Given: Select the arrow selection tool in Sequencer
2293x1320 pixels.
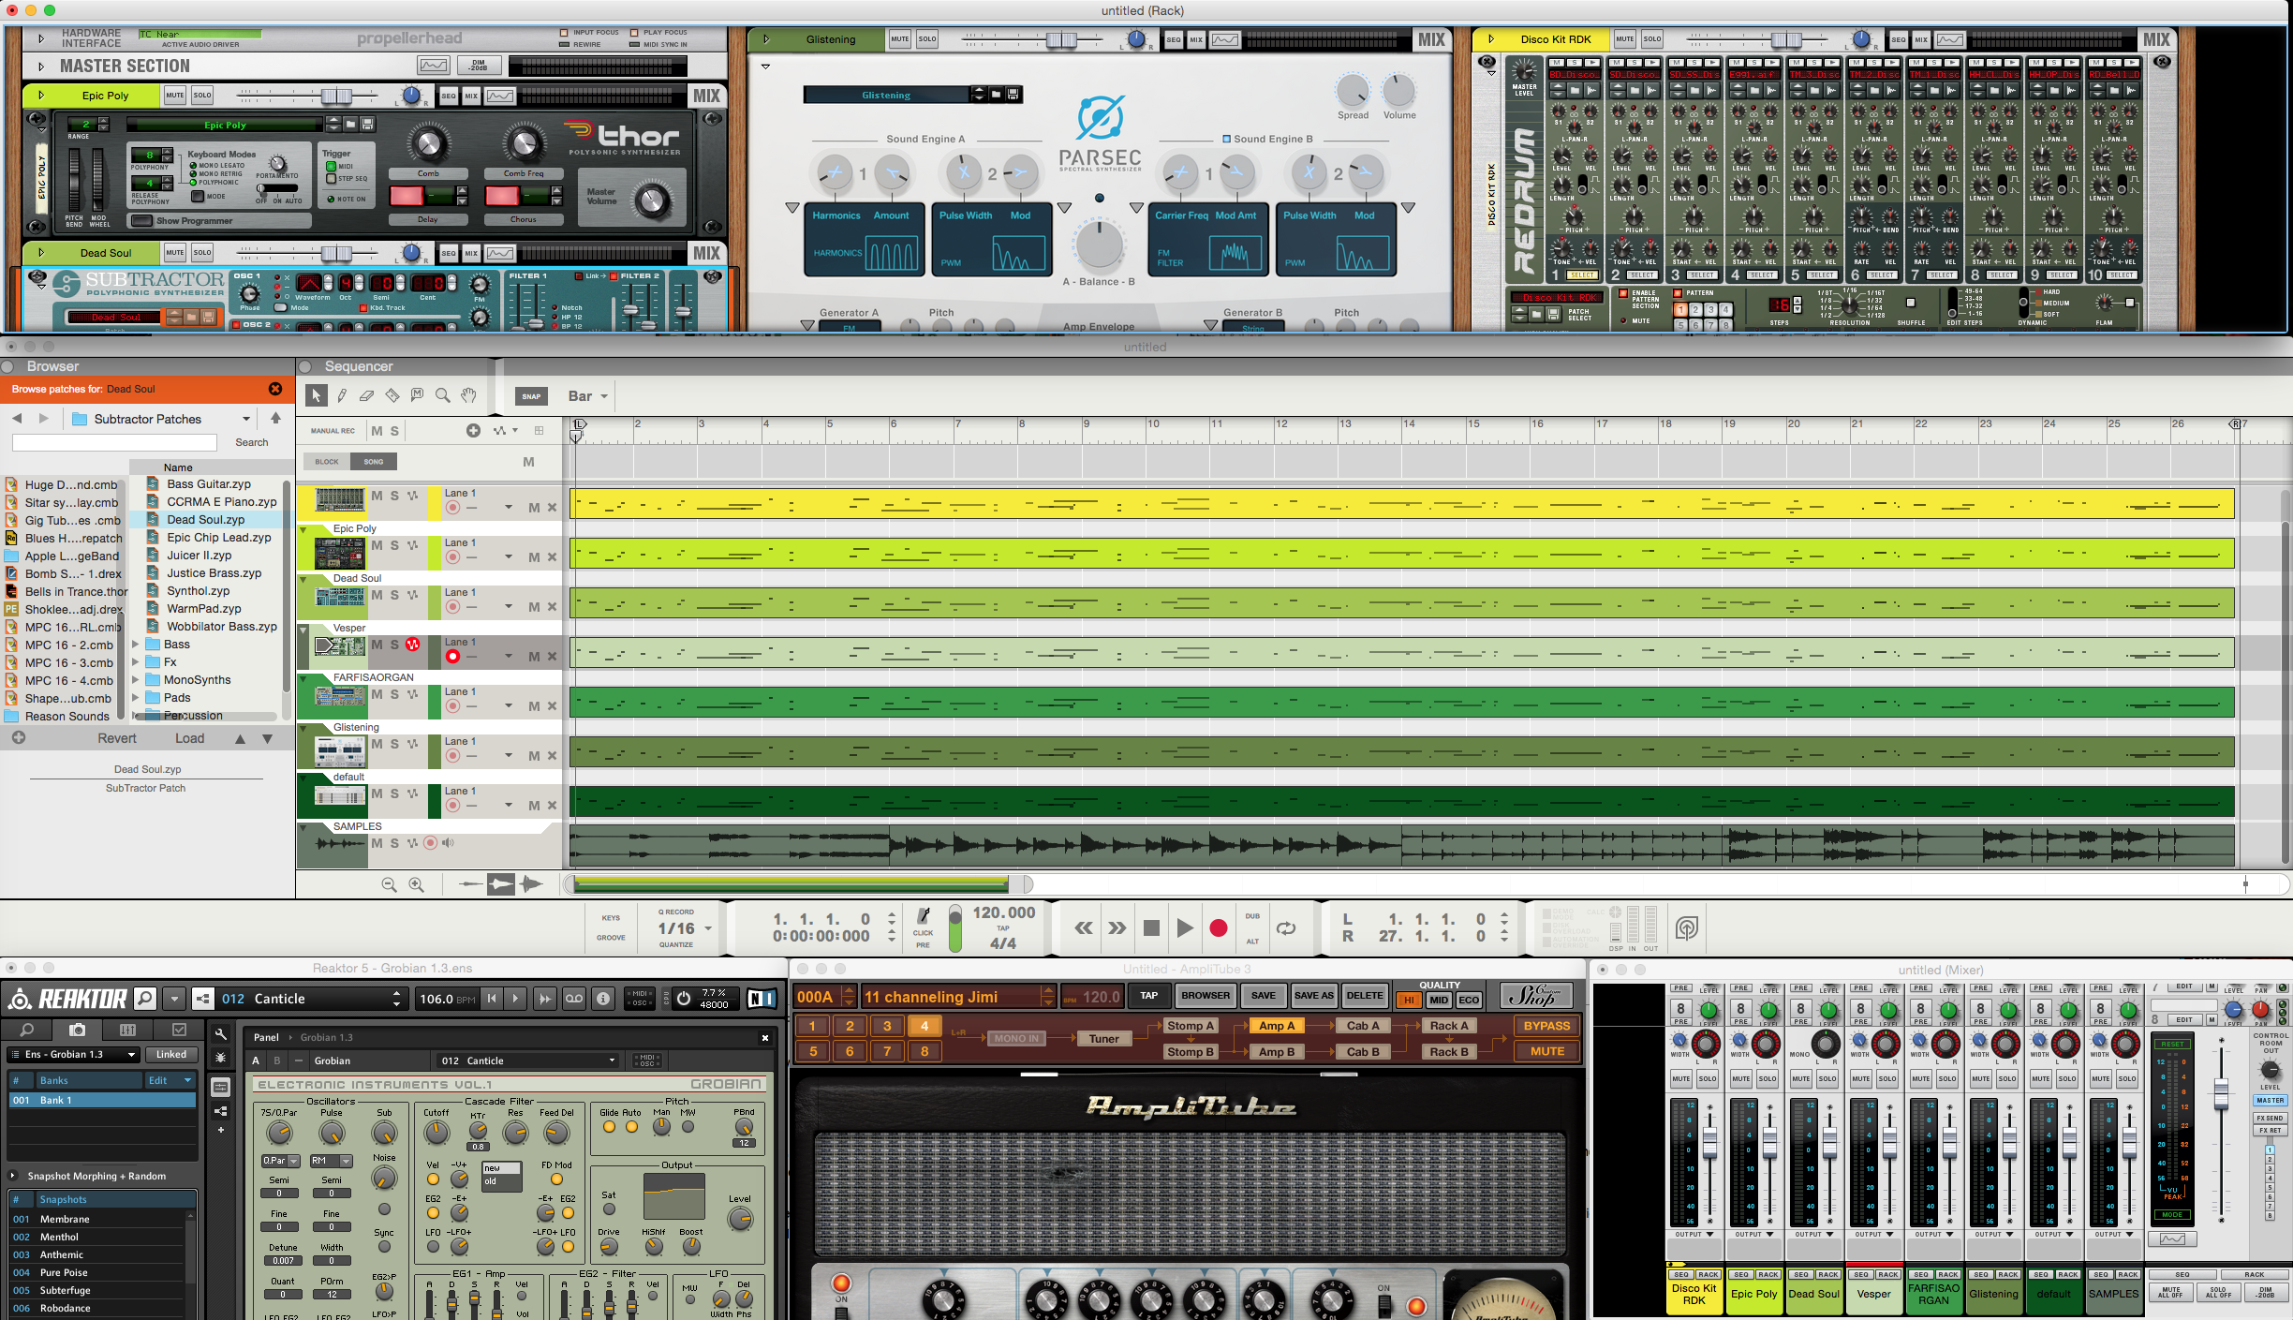Looking at the screenshot, I should tap(317, 396).
